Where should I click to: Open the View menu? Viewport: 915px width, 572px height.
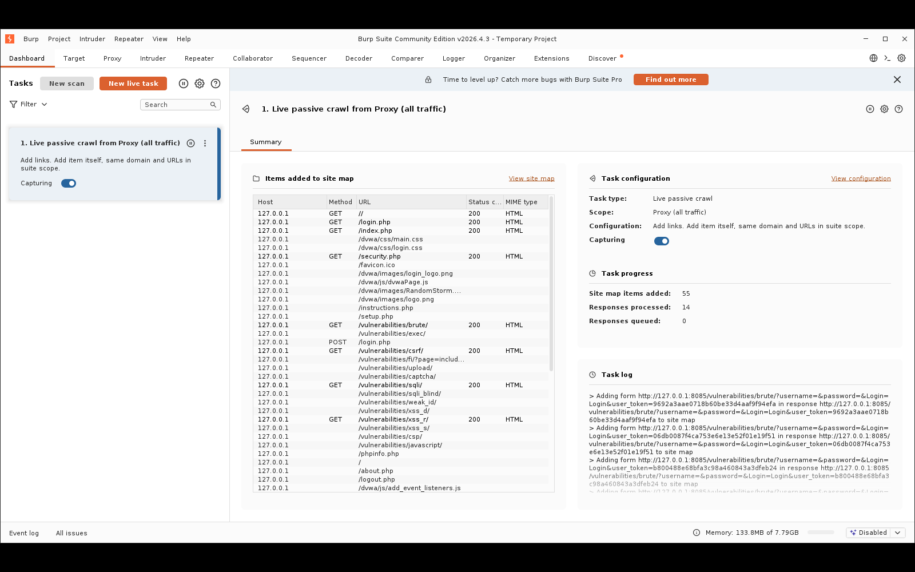160,39
